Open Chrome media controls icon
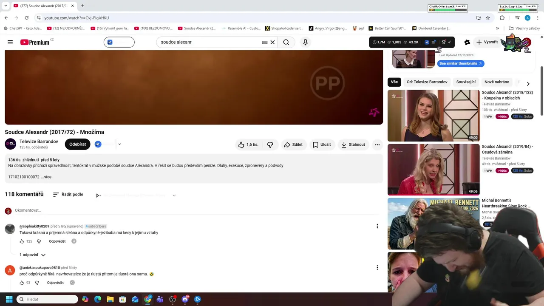The width and height of the screenshot is (544, 306). tap(517, 18)
